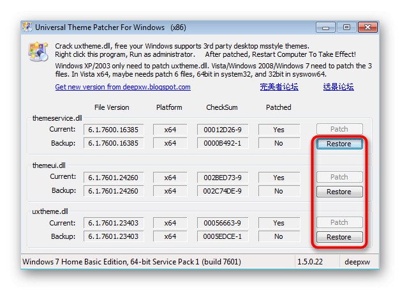Click Restore button for themeui.dll
The height and width of the screenshot is (290, 400).
tap(339, 192)
